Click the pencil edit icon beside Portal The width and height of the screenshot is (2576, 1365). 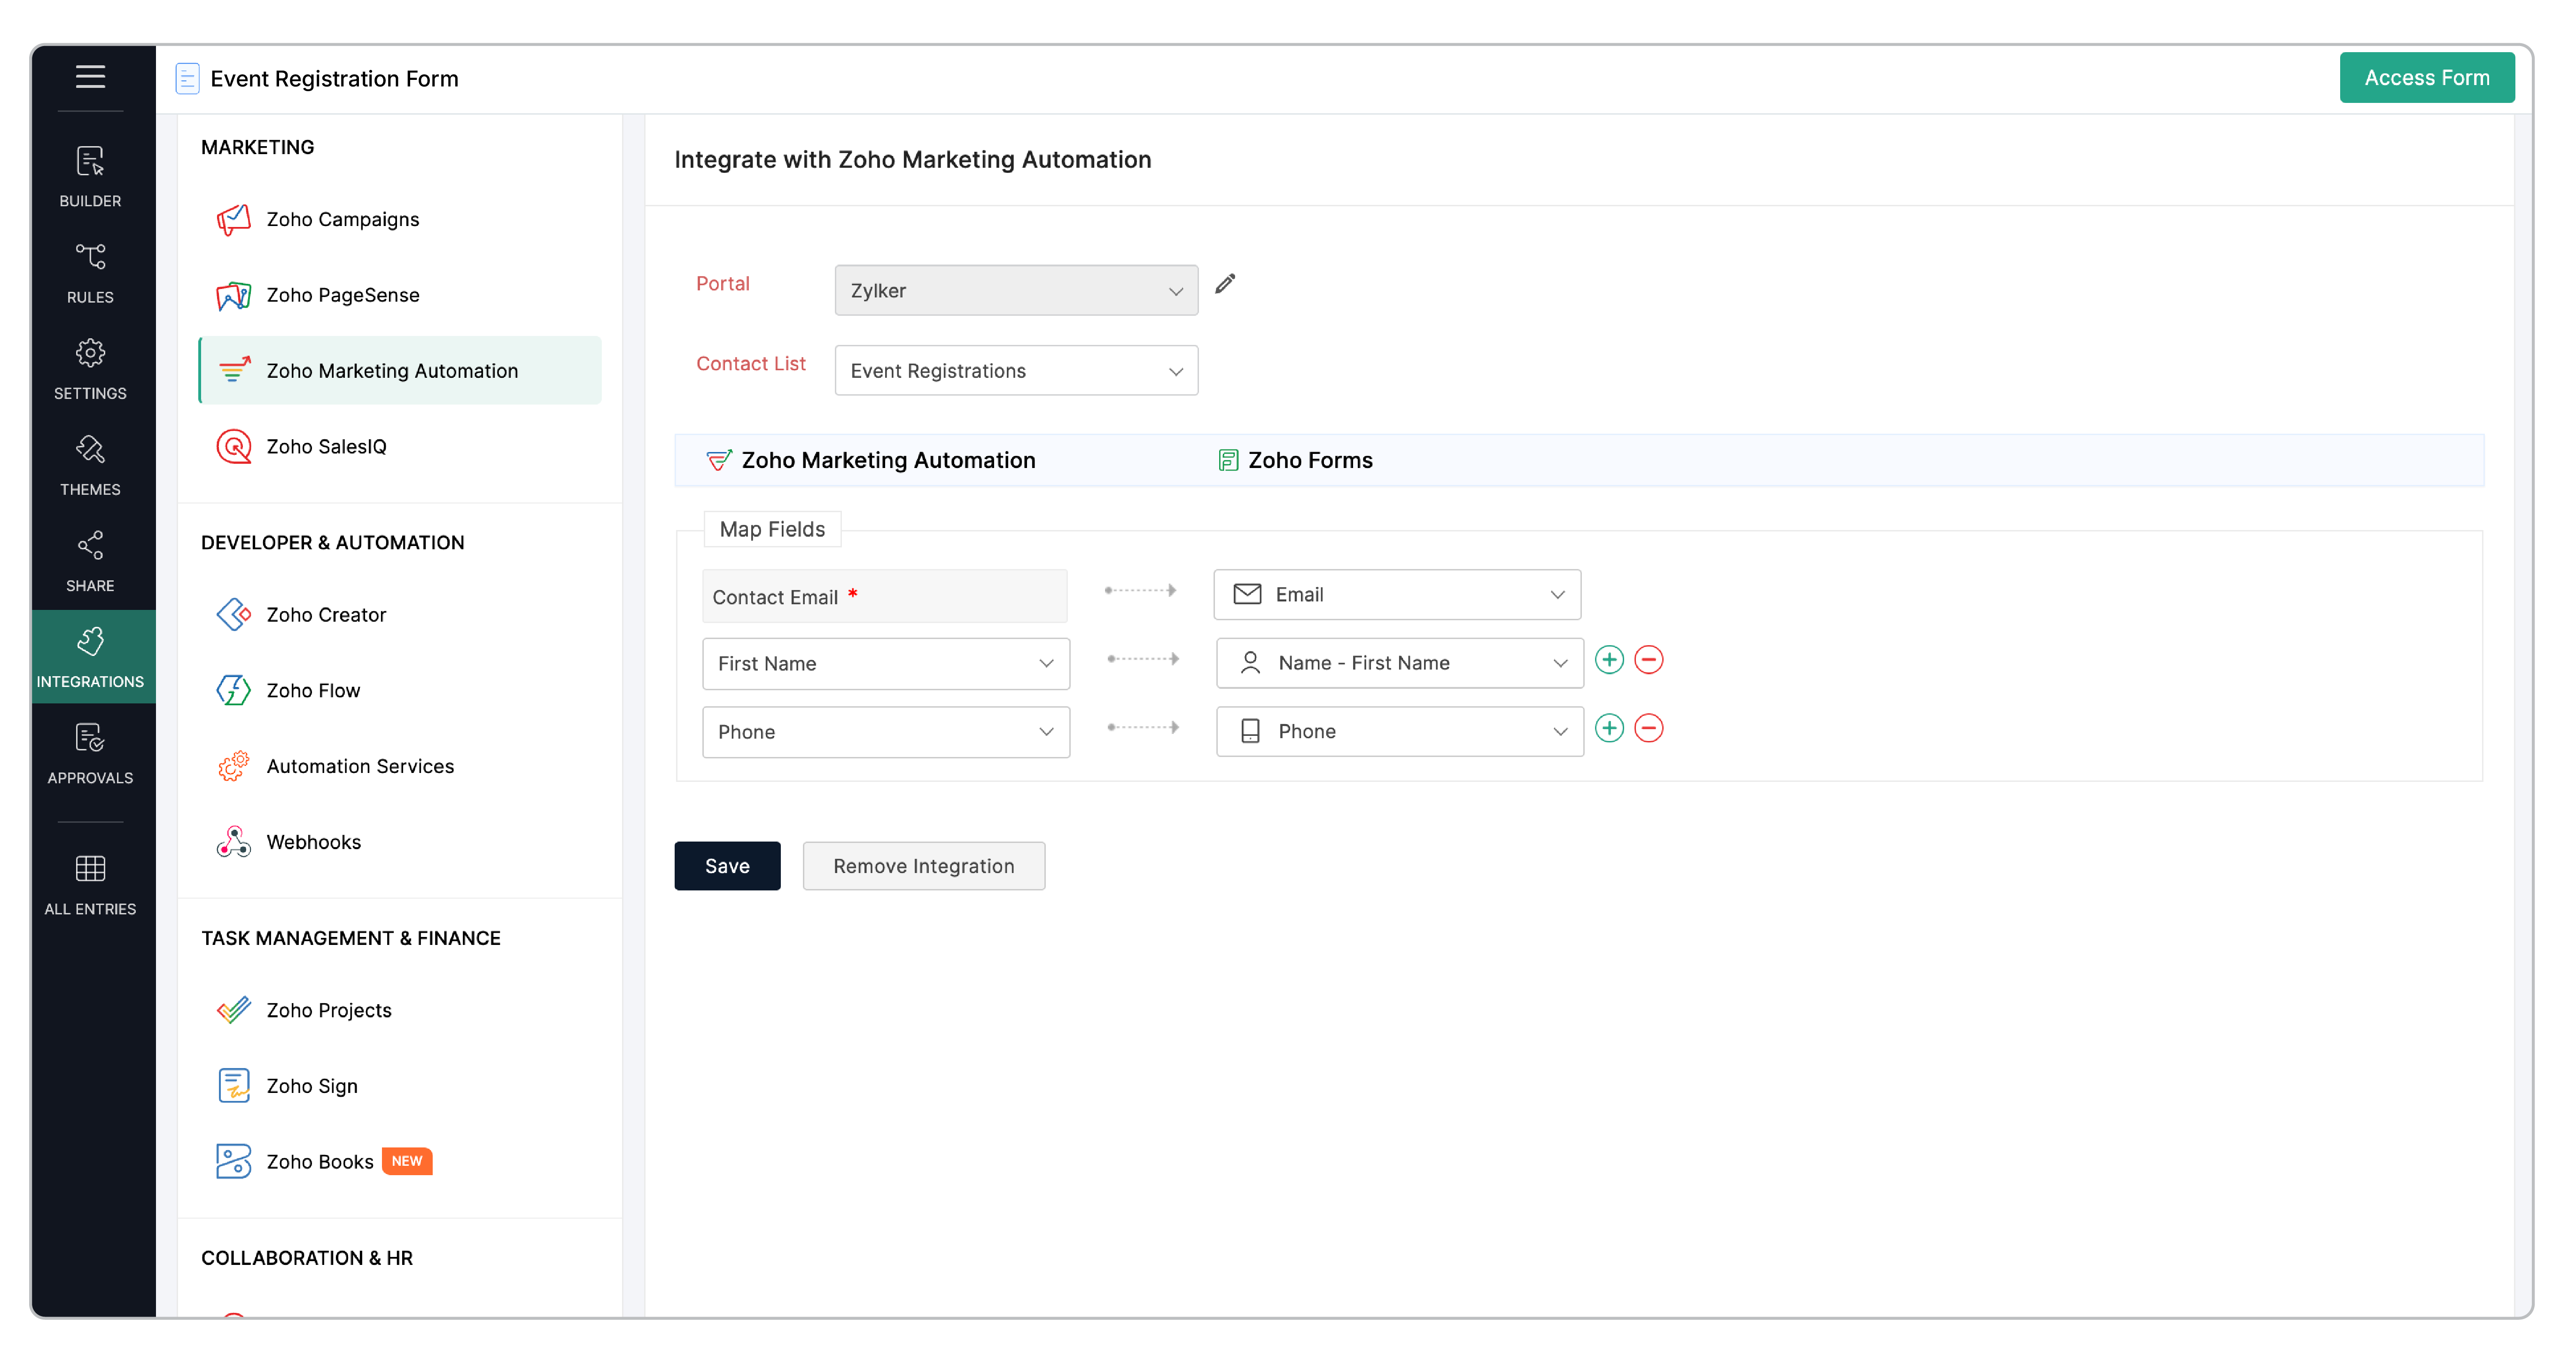[1225, 284]
